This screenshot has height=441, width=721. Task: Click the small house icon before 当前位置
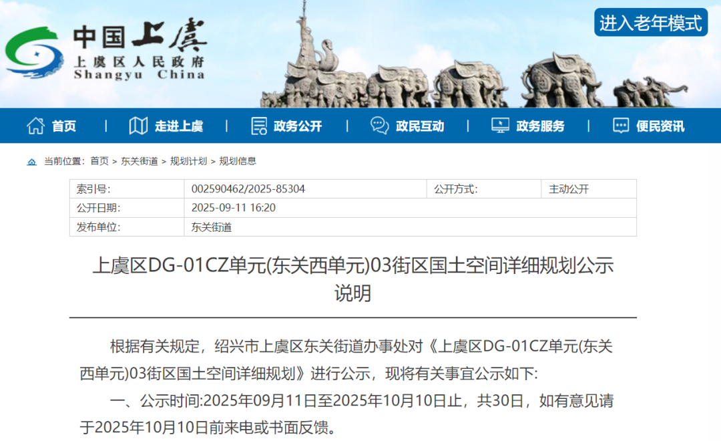[x=32, y=162]
